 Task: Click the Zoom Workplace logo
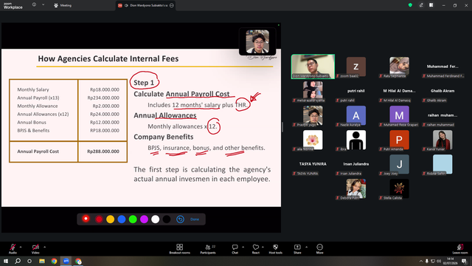pyautogui.click(x=13, y=6)
